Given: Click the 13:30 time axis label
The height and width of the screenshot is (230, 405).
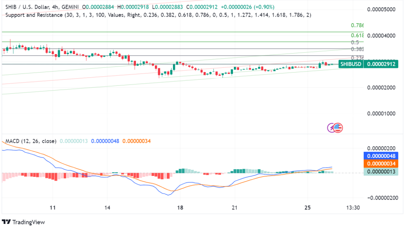Looking at the screenshot, I should coord(352,208).
